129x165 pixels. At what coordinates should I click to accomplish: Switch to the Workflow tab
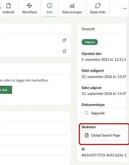point(29,8)
